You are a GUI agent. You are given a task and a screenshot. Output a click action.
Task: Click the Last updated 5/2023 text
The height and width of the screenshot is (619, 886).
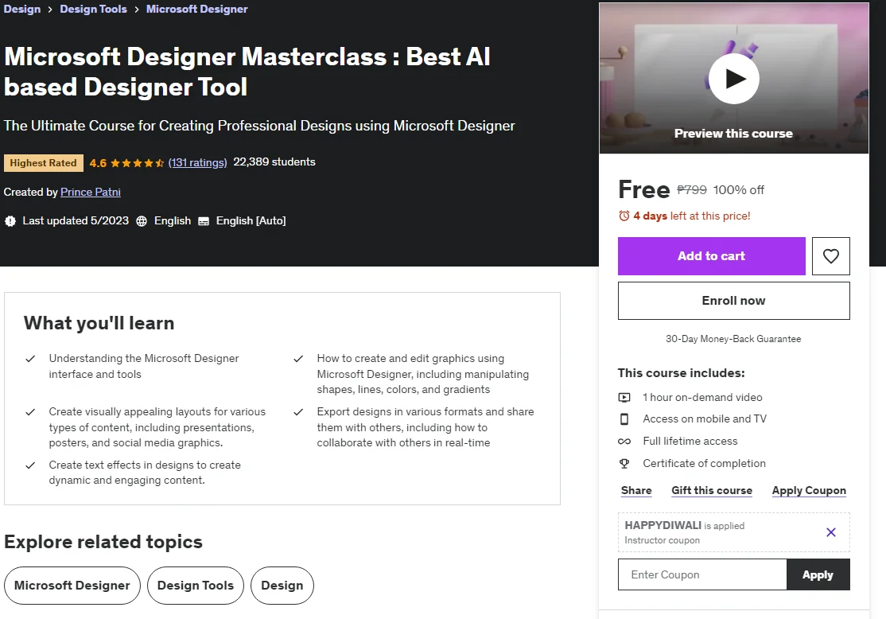(x=76, y=221)
